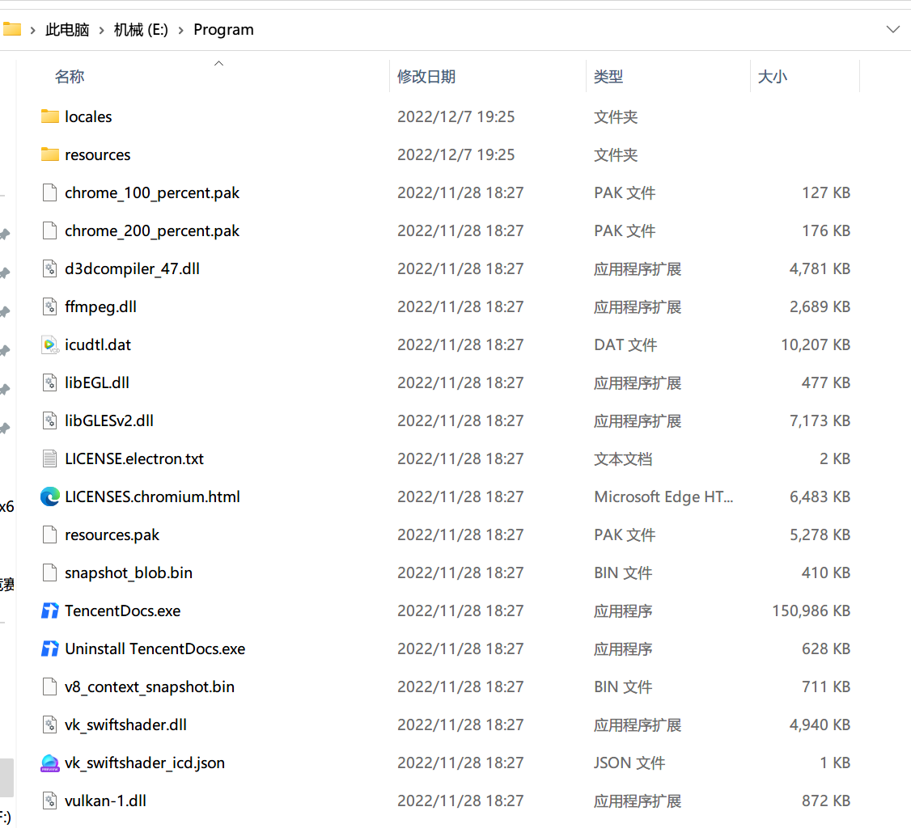Select chrome_100_percent.pak file name
The height and width of the screenshot is (828, 911).
(152, 192)
